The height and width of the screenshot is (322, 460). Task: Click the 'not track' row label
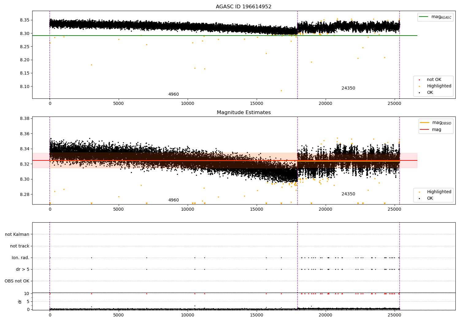tap(20, 246)
